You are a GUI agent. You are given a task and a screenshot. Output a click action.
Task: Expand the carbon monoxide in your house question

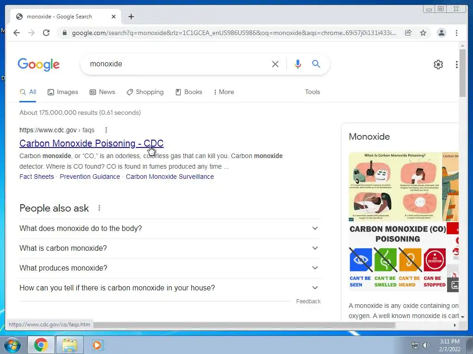coord(170,288)
